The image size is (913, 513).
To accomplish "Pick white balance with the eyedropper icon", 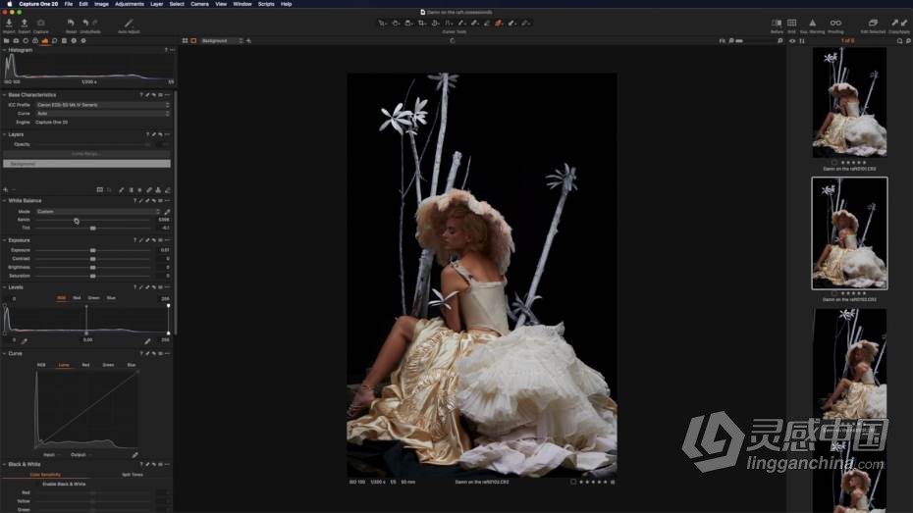I will click(x=167, y=212).
